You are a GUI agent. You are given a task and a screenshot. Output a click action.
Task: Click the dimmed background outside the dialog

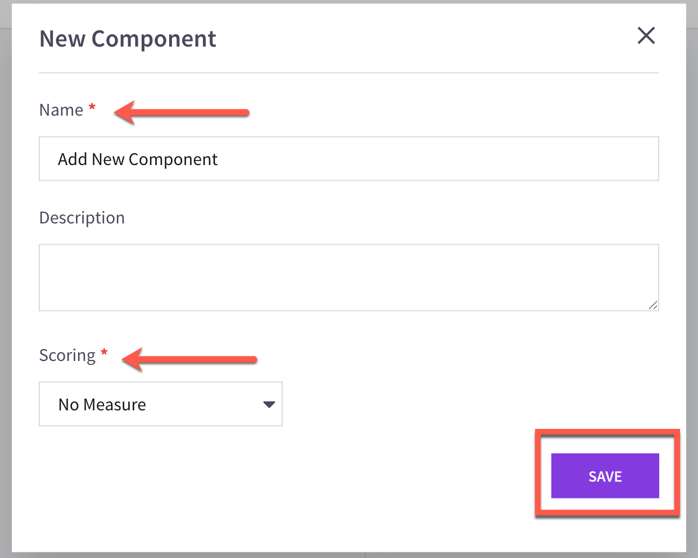[x=6, y=281]
